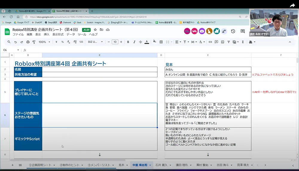
Task: Open the 表示 menu
Action: [x=38, y=34]
